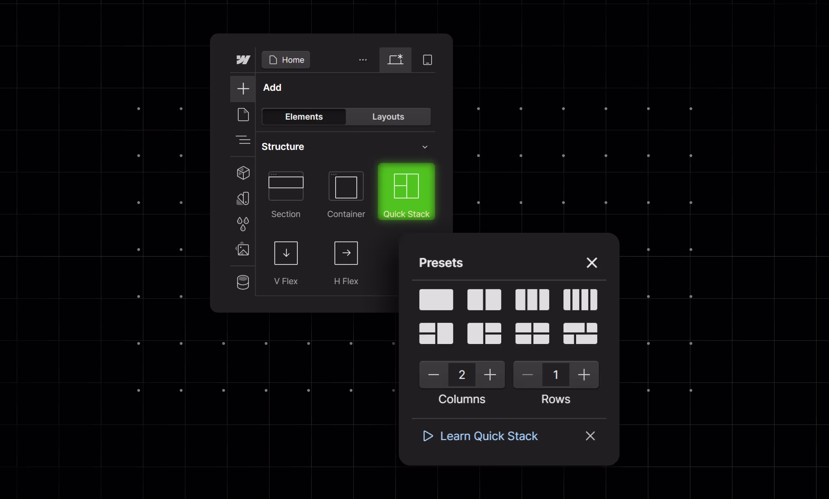Close the Presets popup
Image resolution: width=829 pixels, height=499 pixels.
pos(592,263)
